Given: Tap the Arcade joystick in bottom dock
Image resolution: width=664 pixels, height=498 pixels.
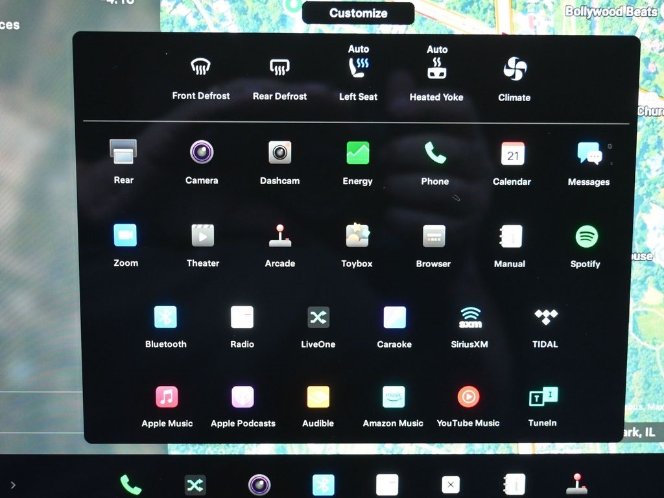Looking at the screenshot, I should 576,485.
